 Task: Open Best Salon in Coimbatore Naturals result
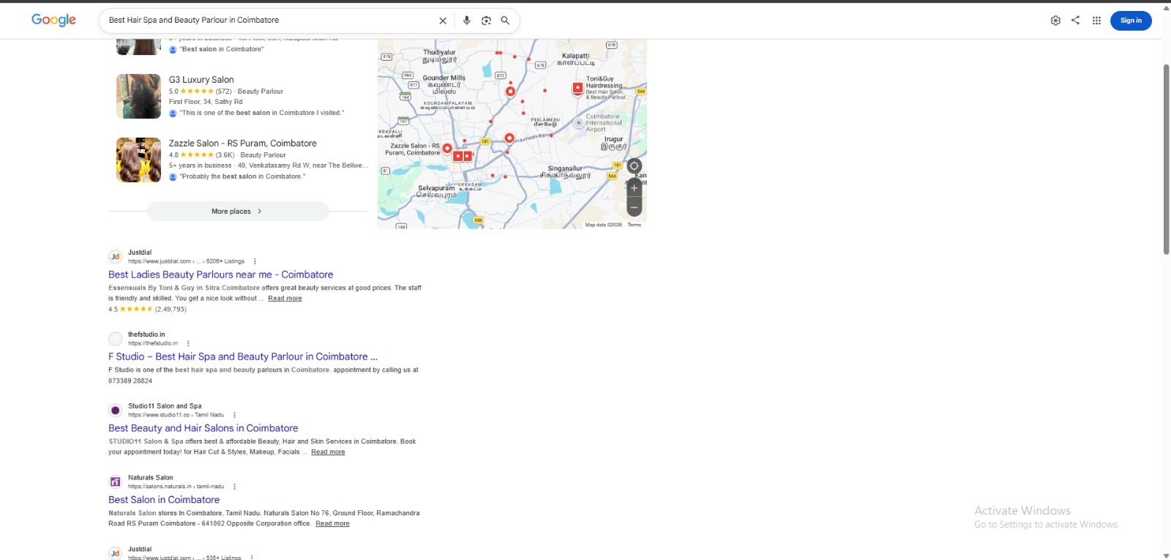pos(164,500)
